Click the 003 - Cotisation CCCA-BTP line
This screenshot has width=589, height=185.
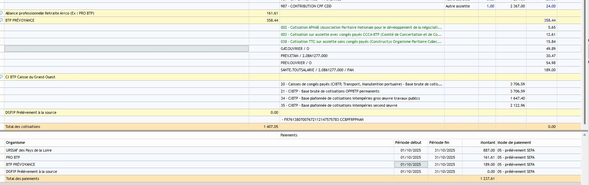[x=361, y=34]
